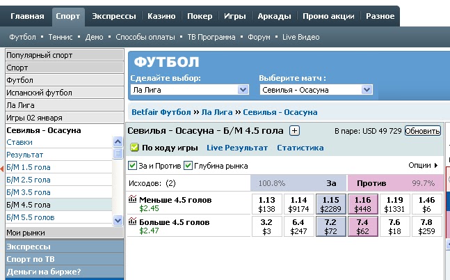The image size is (450, 280).
Task: Open Результат market in sidebar
Action: click(24, 155)
